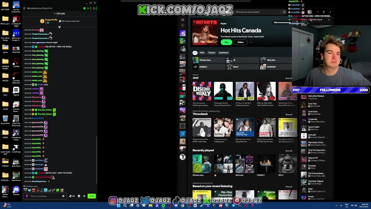This screenshot has height=209, width=371.
Task: Select the Music filter chip
Action: click(x=202, y=53)
